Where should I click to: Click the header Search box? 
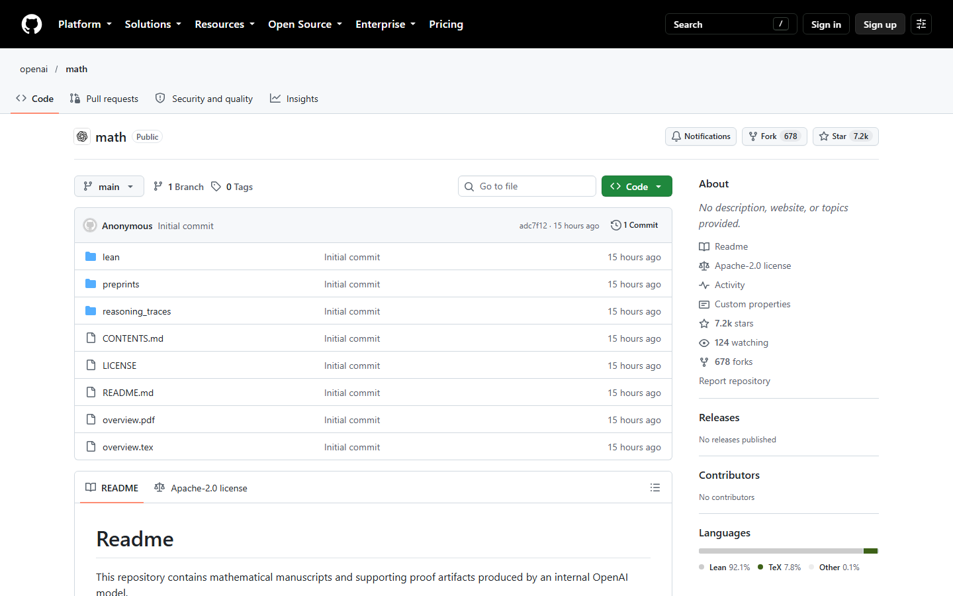[731, 24]
